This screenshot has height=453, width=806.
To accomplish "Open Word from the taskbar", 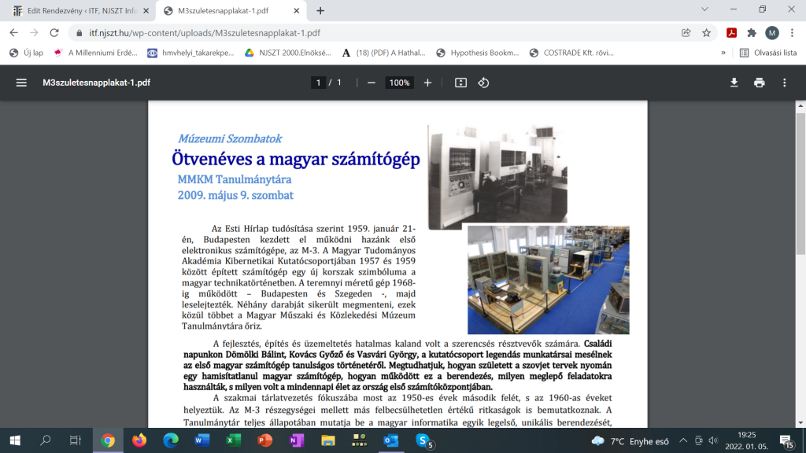I will [x=202, y=440].
